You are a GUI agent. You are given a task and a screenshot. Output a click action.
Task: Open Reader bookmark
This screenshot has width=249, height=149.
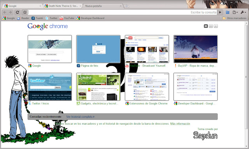click(x=23, y=18)
